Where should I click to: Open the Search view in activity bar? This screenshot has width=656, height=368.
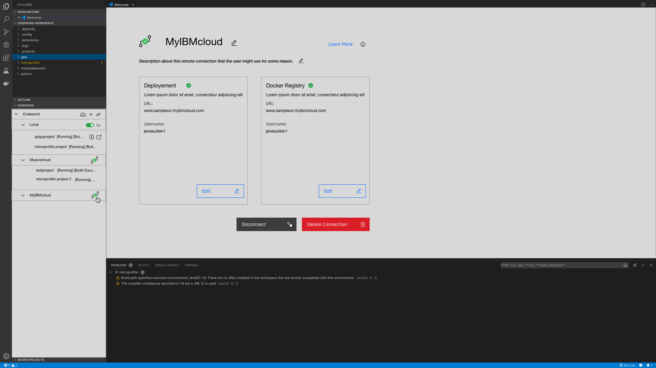click(x=6, y=19)
